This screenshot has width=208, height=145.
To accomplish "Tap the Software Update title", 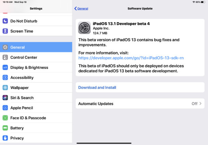I will 140,9.
